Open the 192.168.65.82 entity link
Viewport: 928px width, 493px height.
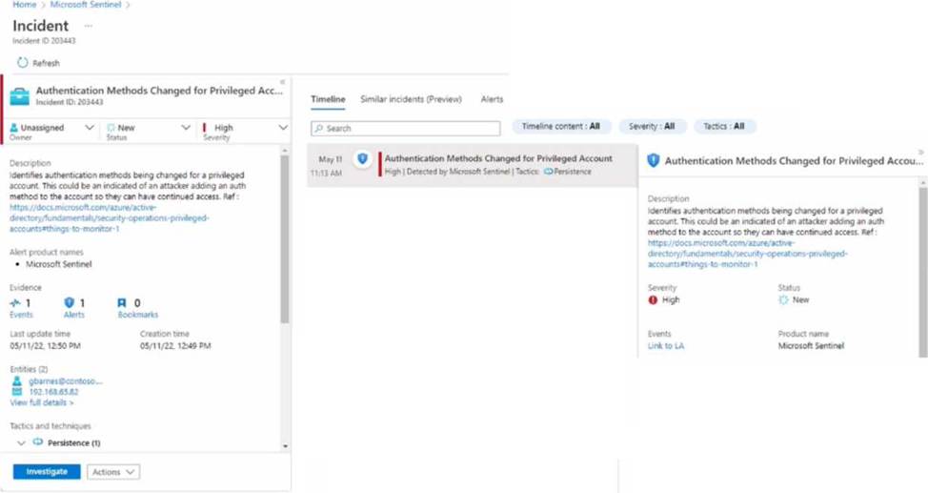tap(54, 392)
